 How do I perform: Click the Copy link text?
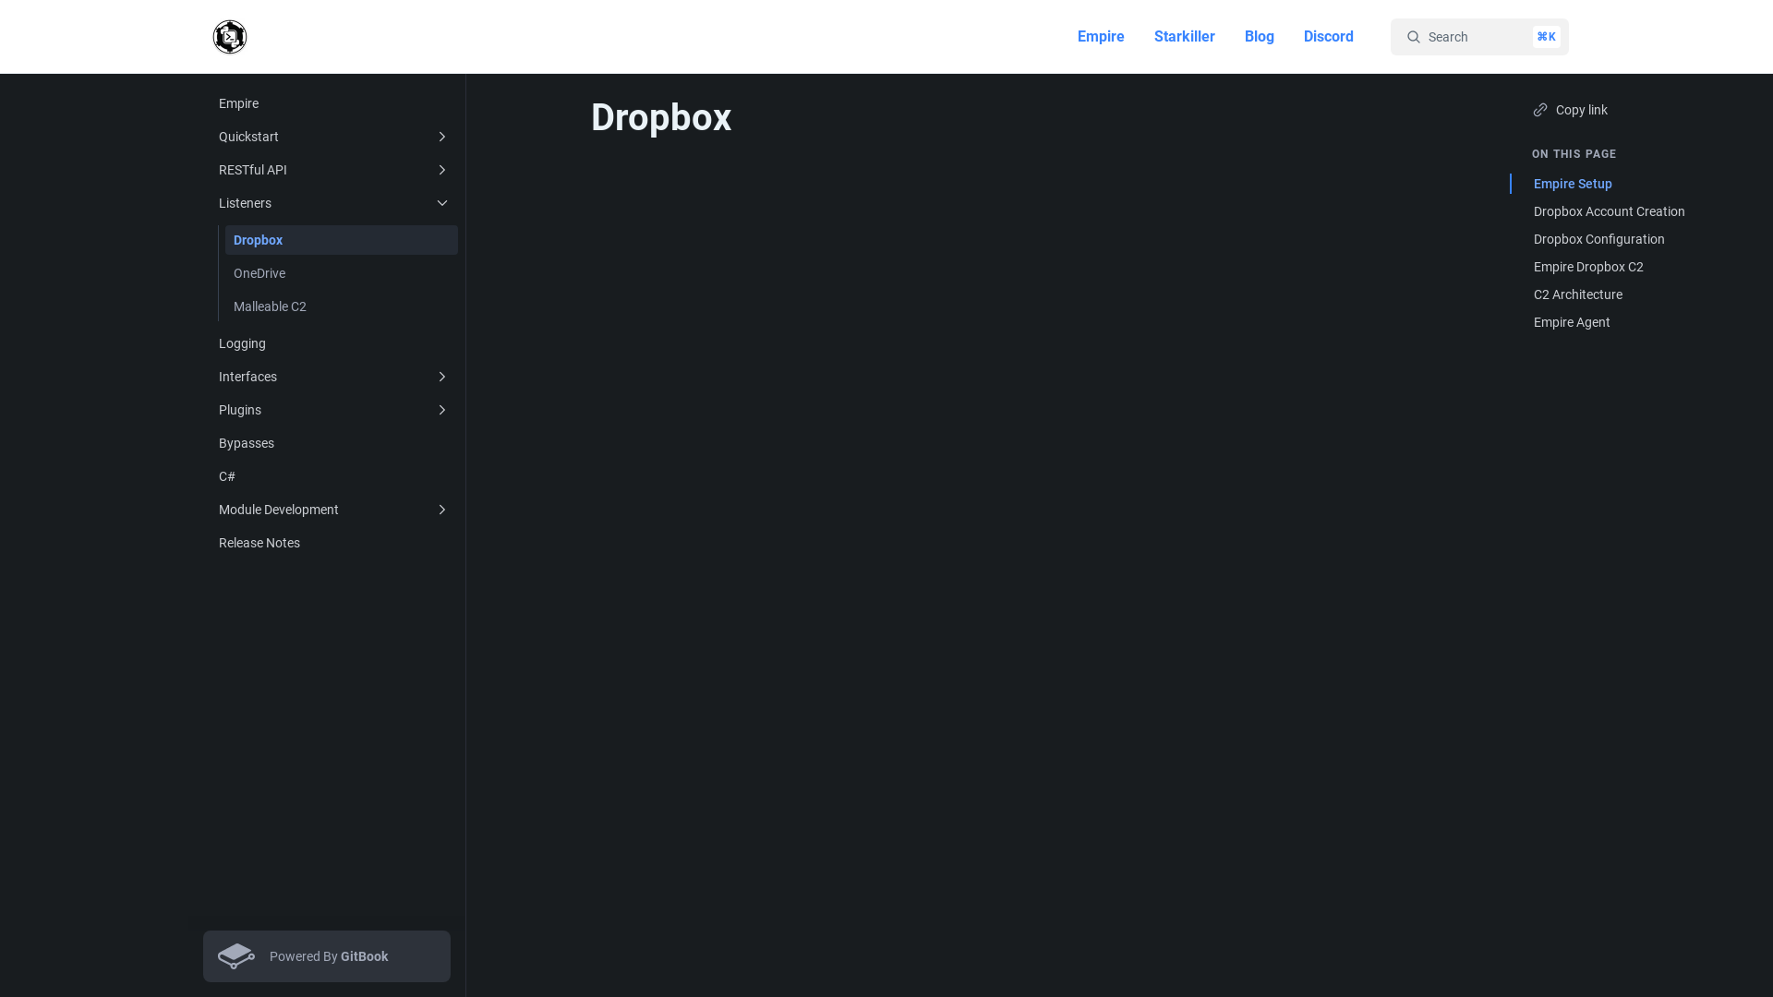tap(1581, 110)
